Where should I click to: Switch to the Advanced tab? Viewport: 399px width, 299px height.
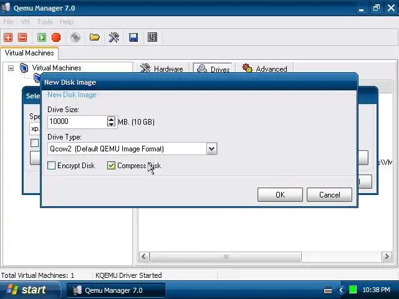point(264,69)
